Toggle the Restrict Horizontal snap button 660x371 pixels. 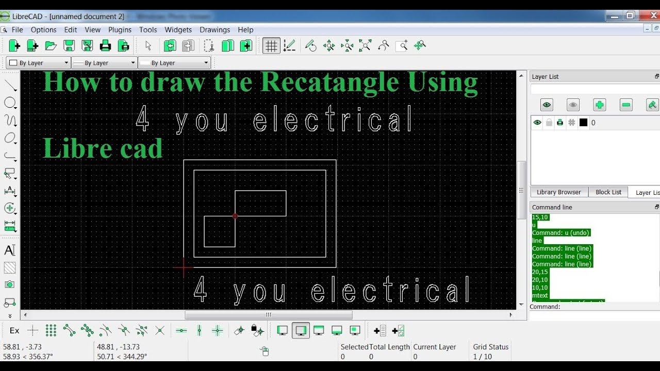tap(181, 331)
